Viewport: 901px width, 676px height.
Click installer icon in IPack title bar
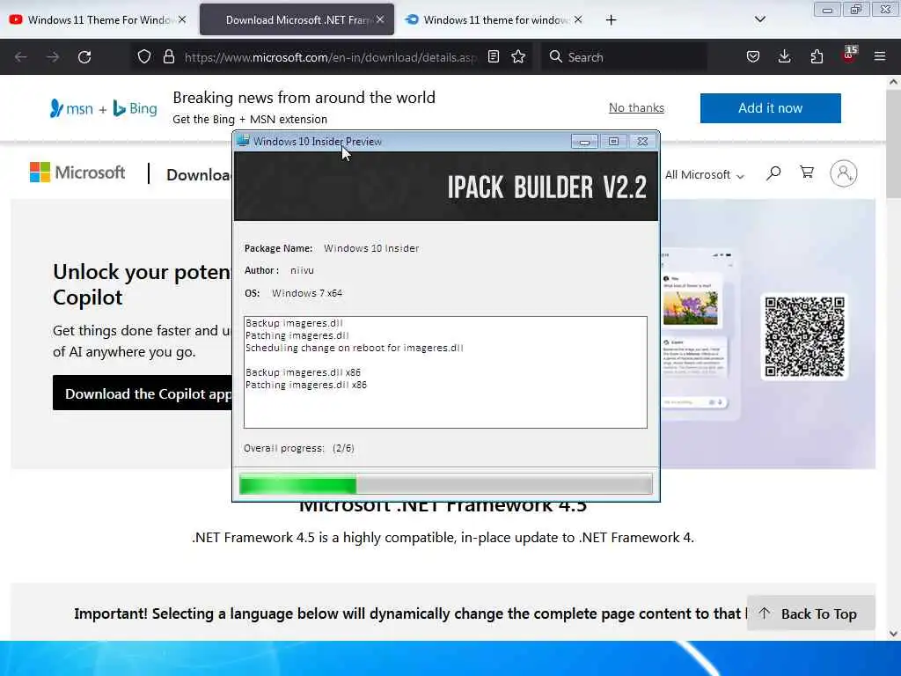243,141
